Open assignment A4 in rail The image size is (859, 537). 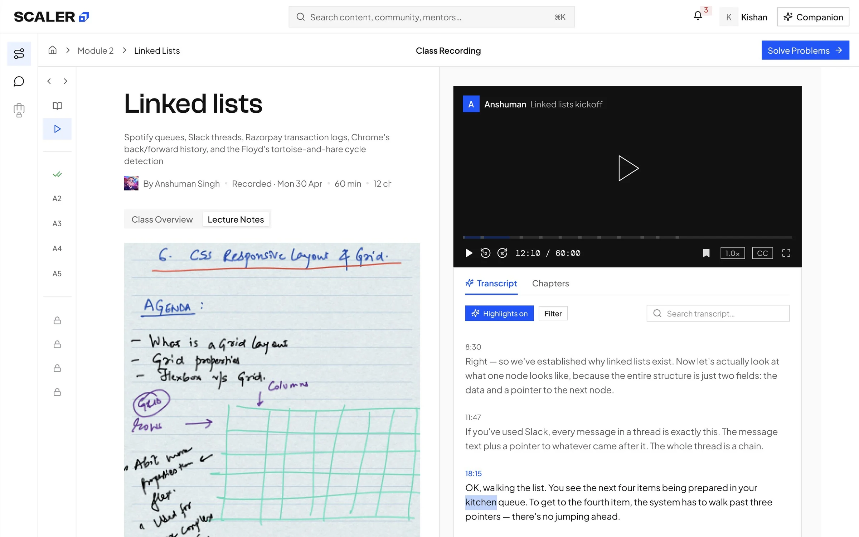coord(57,248)
